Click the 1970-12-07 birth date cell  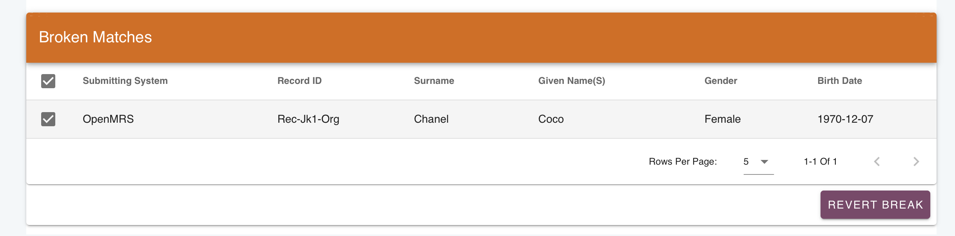pos(845,119)
